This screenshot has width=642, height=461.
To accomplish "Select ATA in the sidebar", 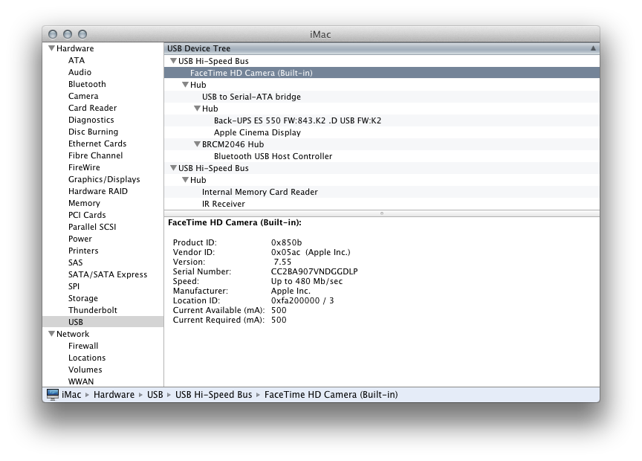I will tap(77, 60).
